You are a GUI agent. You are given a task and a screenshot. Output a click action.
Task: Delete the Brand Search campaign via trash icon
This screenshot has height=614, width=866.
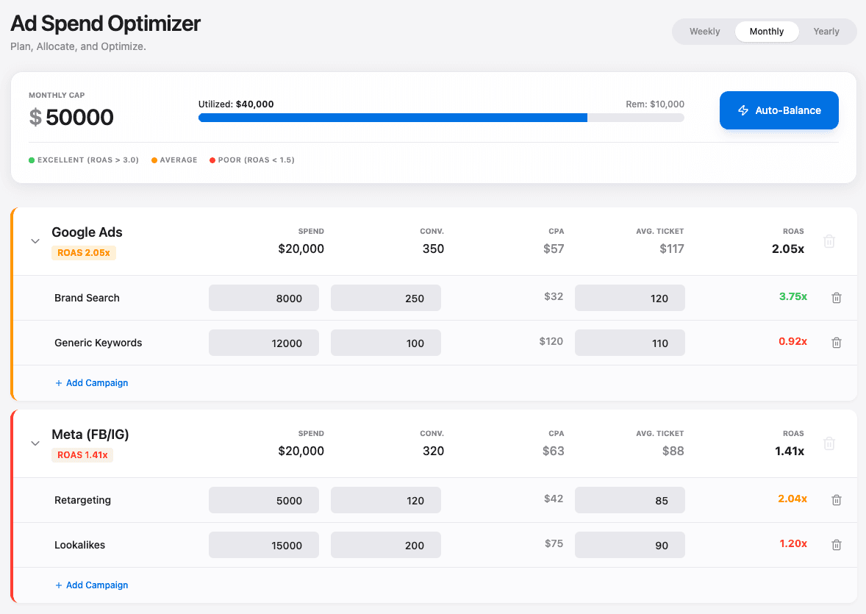point(836,297)
